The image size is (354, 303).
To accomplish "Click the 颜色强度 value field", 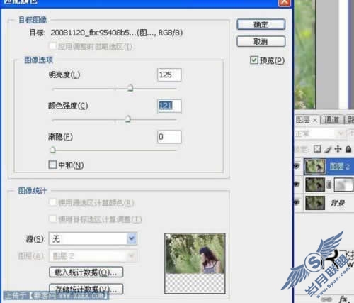I will tap(169, 106).
